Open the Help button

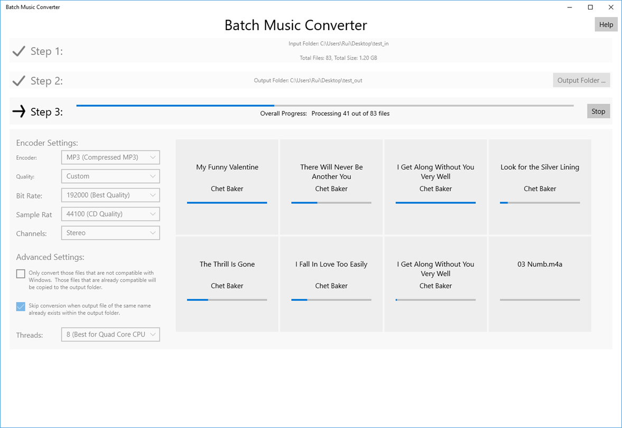coord(606,24)
